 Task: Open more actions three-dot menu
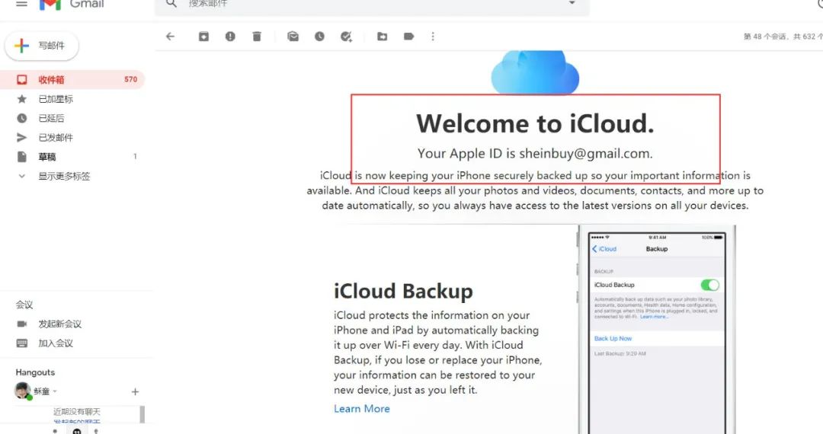tap(433, 37)
